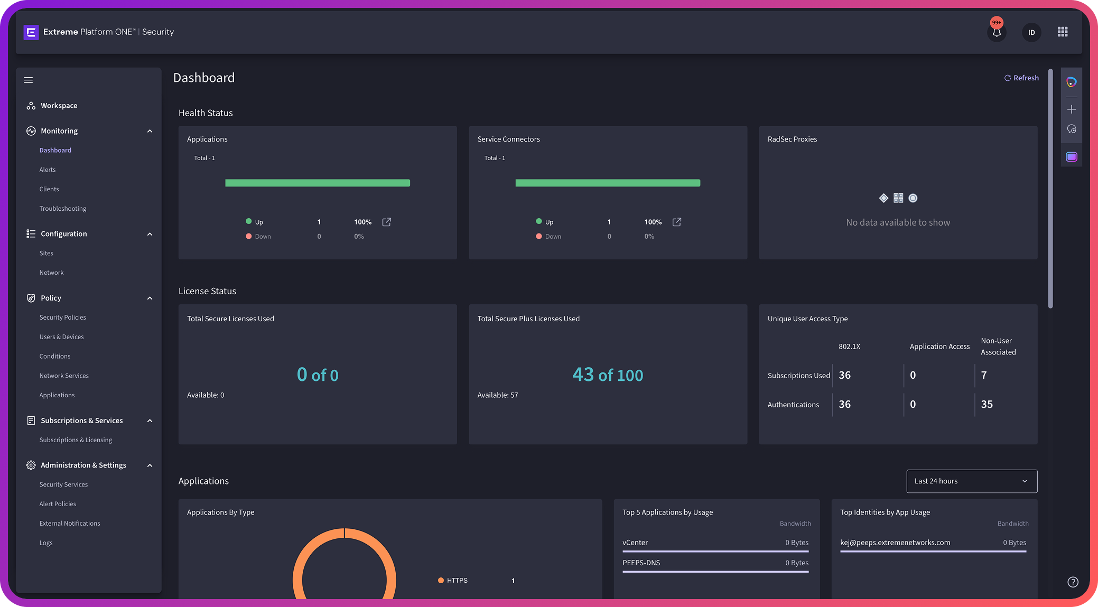Open the apps grid launcher
This screenshot has width=1098, height=607.
1063,32
